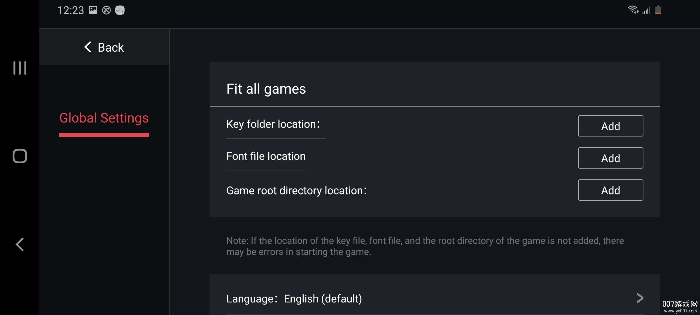The height and width of the screenshot is (315, 700).
Task: Tap the Wi-Fi status icon
Action: 633,10
